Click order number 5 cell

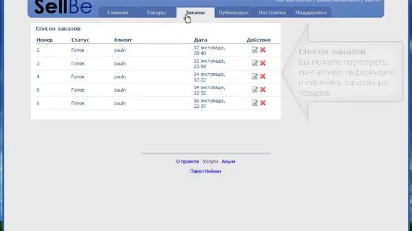point(38,90)
